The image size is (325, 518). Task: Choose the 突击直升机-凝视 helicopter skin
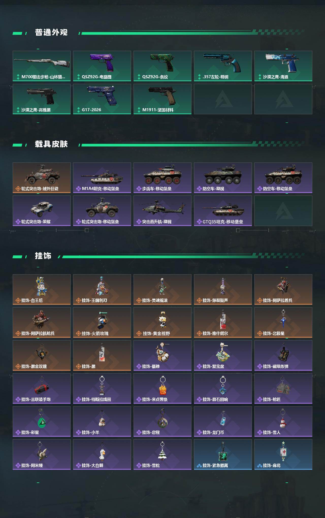point(162,211)
